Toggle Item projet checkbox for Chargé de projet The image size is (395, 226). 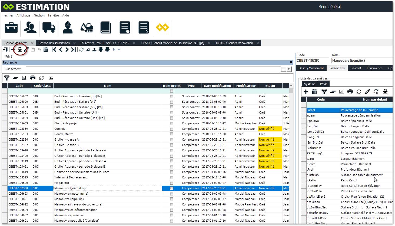click(x=171, y=123)
